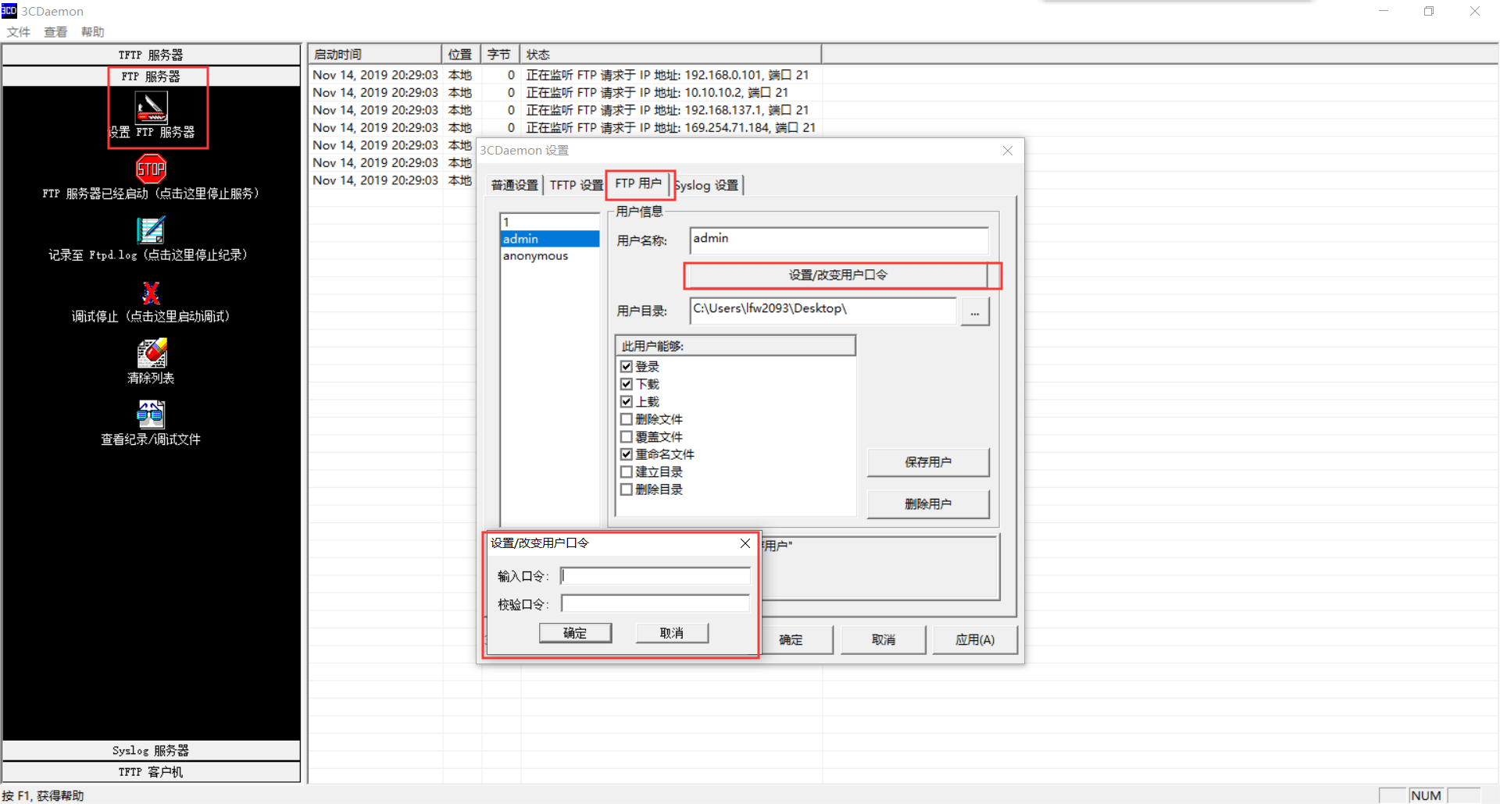Click 取消 in the 3CDaemon settings dialog
Image resolution: width=1500 pixels, height=804 pixels.
pos(884,640)
